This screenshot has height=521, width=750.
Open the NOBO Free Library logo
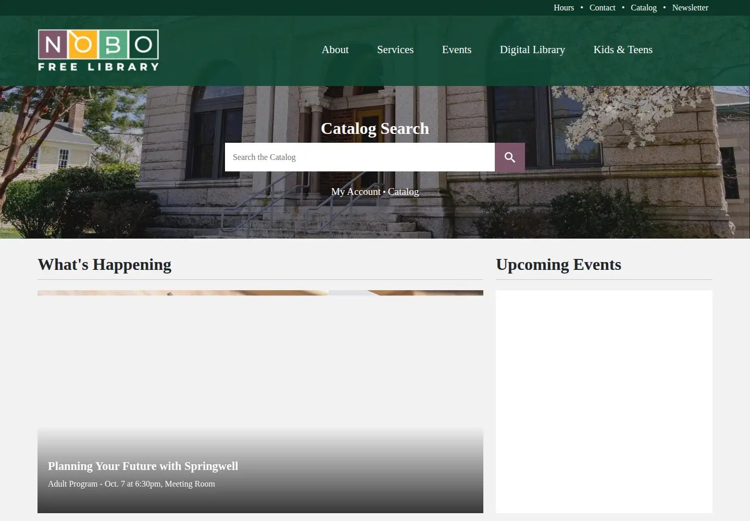coord(98,50)
